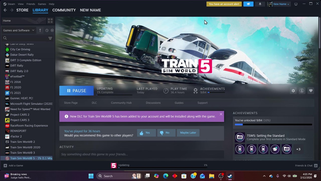Click the graduation cap achievement badge

click(x=275, y=149)
